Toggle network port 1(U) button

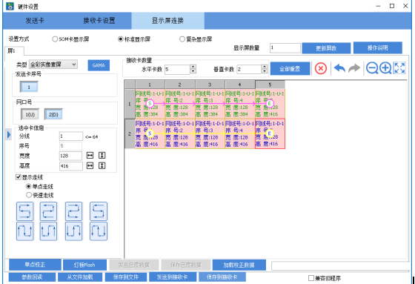[30, 114]
